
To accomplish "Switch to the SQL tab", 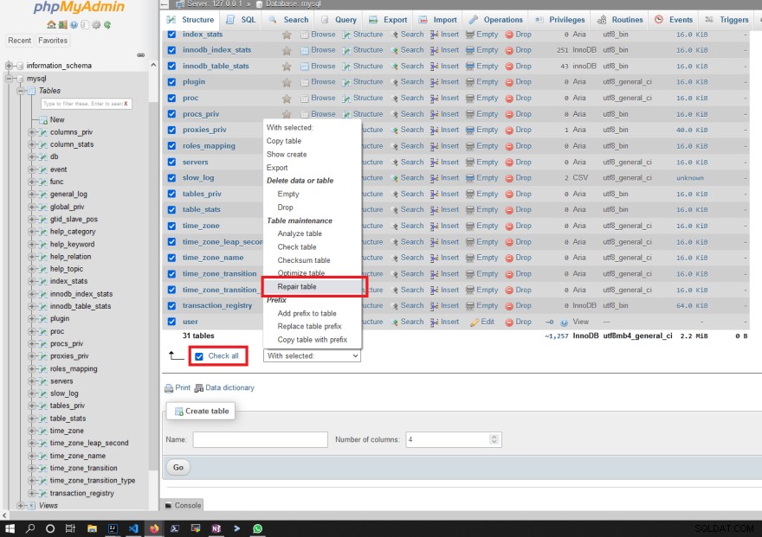I will pos(242,20).
